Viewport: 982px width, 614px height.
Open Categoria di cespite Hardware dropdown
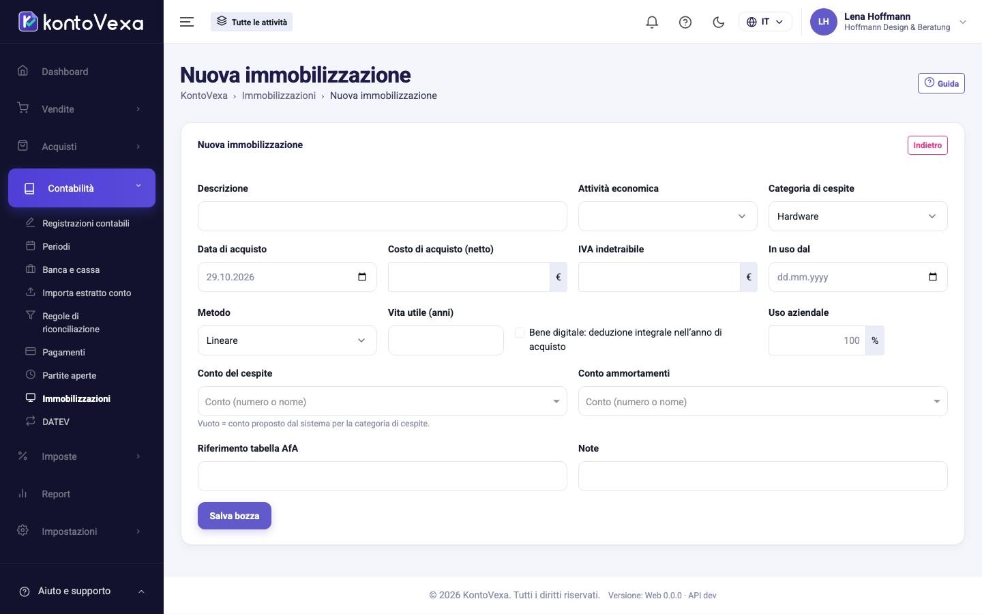click(x=858, y=216)
